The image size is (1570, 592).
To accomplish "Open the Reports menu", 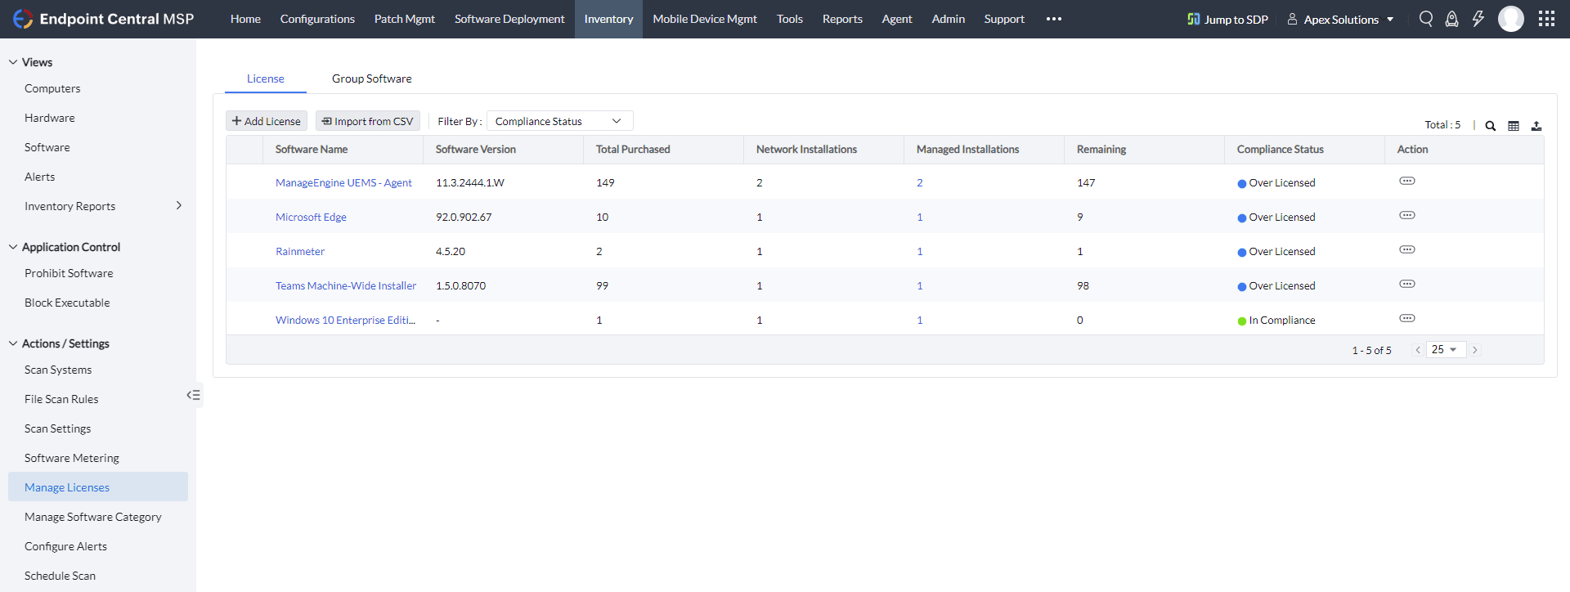I will [842, 19].
